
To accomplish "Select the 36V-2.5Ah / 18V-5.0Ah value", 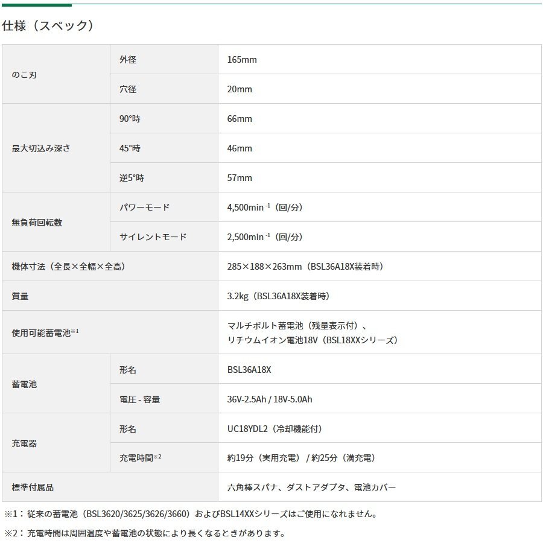I will point(270,399).
